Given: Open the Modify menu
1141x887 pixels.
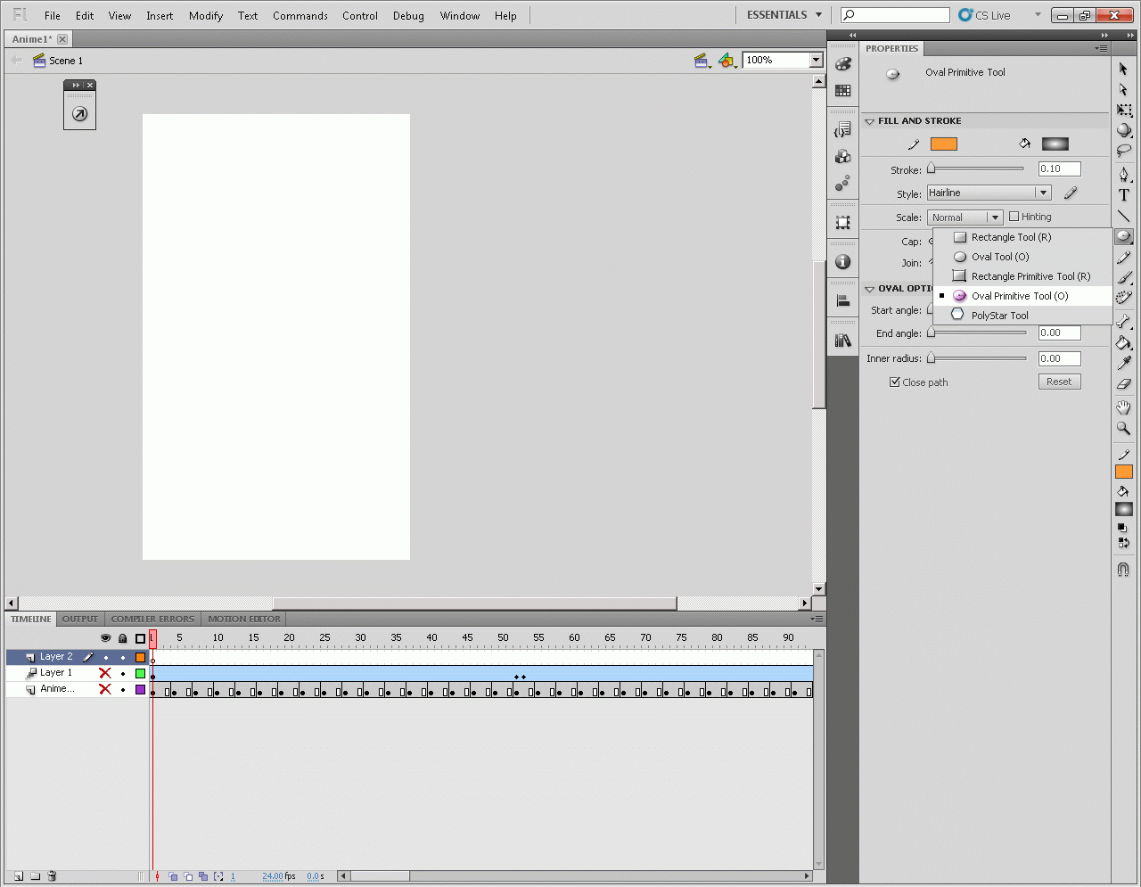Looking at the screenshot, I should pos(205,16).
